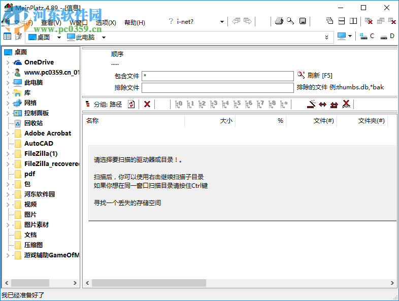Open the 桌面 address dropdown arrow

59,38
